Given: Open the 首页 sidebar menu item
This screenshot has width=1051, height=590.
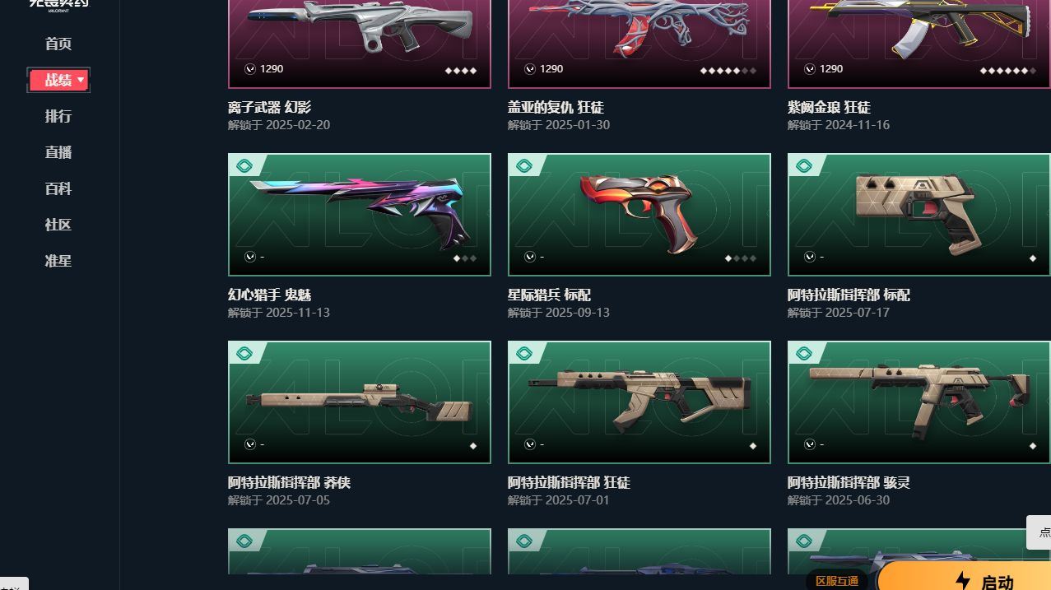Looking at the screenshot, I should pos(58,44).
